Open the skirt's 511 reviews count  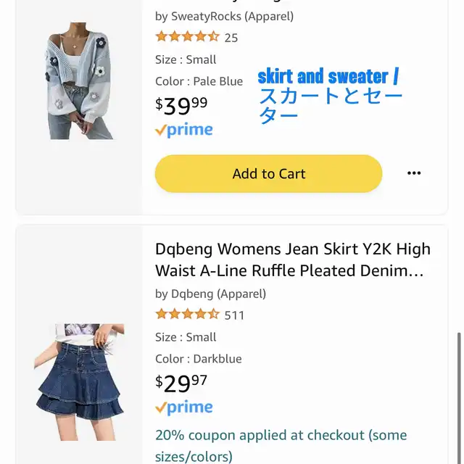(235, 315)
